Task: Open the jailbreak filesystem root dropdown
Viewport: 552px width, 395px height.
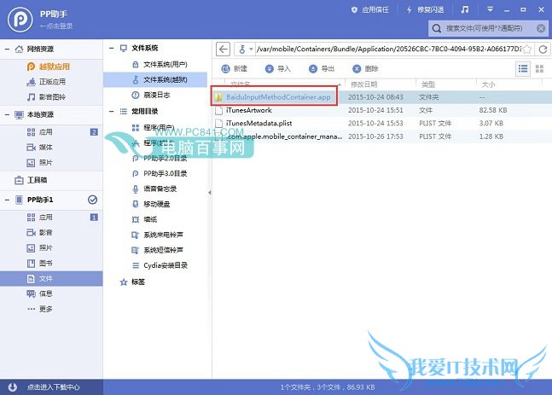Action: (246, 49)
